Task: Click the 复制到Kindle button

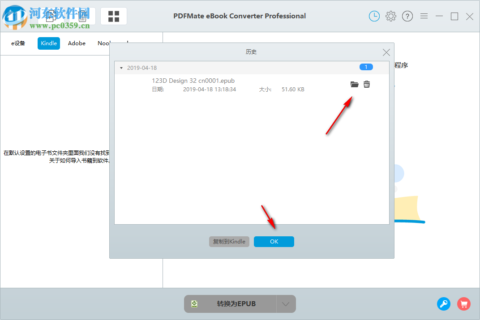Action: point(229,241)
